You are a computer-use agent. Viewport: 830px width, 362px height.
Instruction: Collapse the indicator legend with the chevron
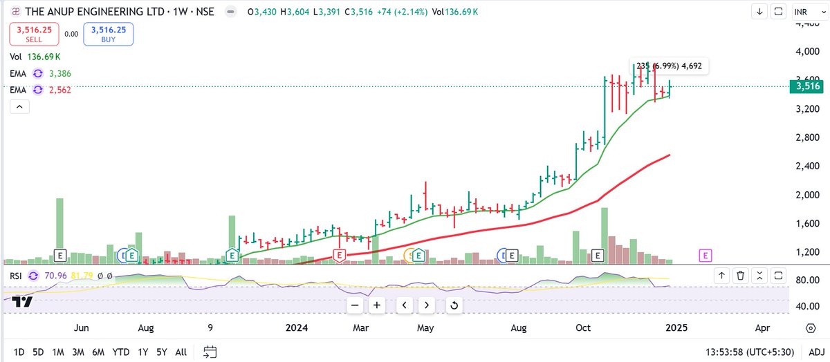(18, 106)
